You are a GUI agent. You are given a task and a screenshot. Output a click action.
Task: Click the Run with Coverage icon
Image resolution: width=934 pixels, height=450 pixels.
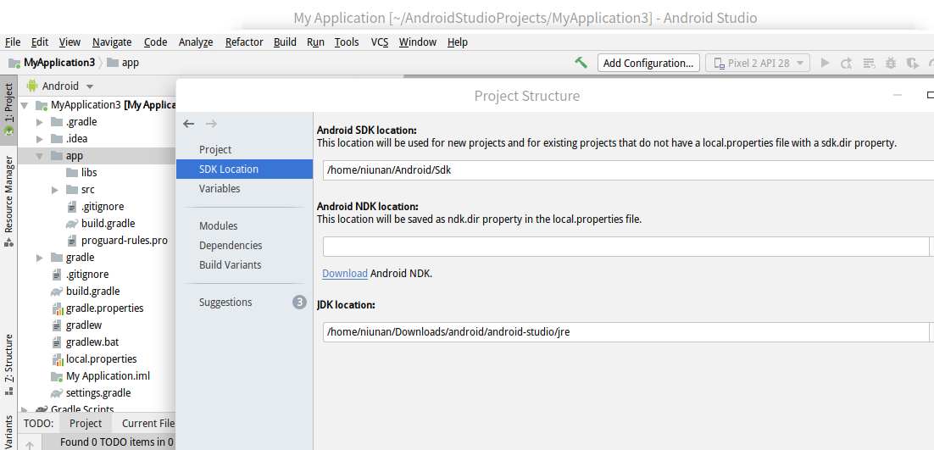tap(912, 63)
